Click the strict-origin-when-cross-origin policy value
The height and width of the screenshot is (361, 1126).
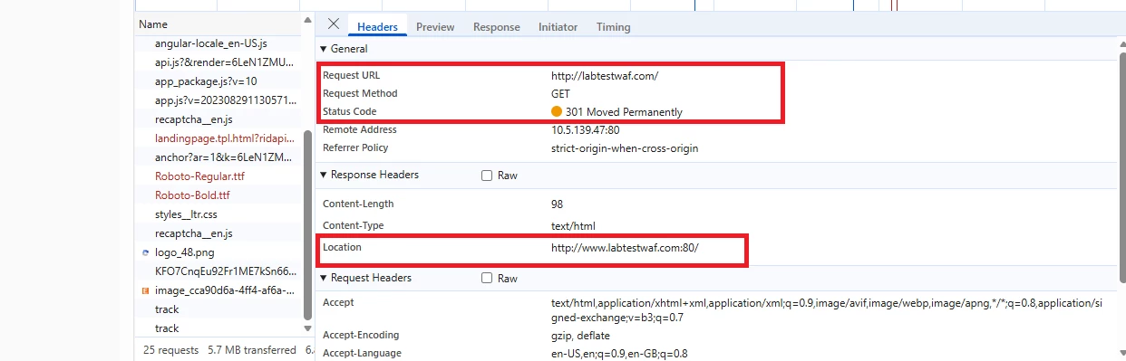625,147
